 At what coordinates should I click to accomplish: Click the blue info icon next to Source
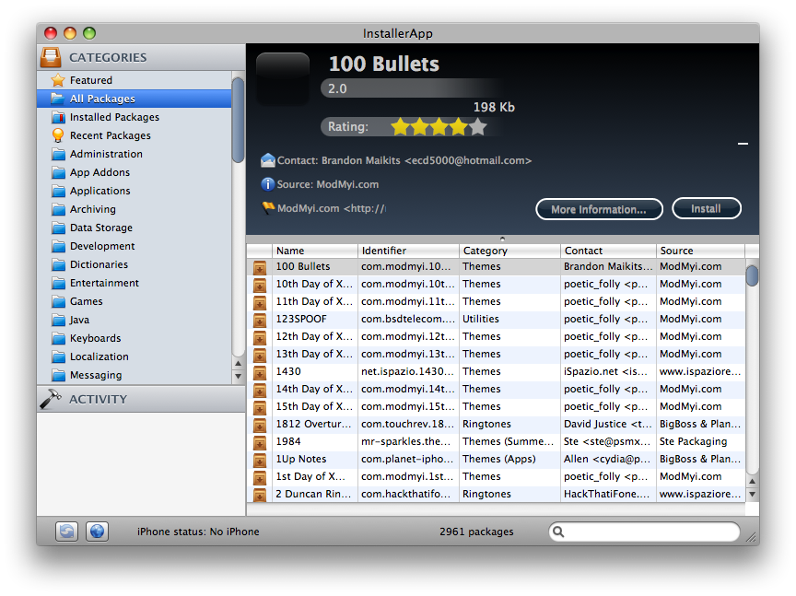pos(267,184)
